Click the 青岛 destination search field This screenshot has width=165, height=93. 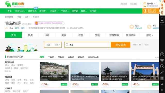point(88,45)
